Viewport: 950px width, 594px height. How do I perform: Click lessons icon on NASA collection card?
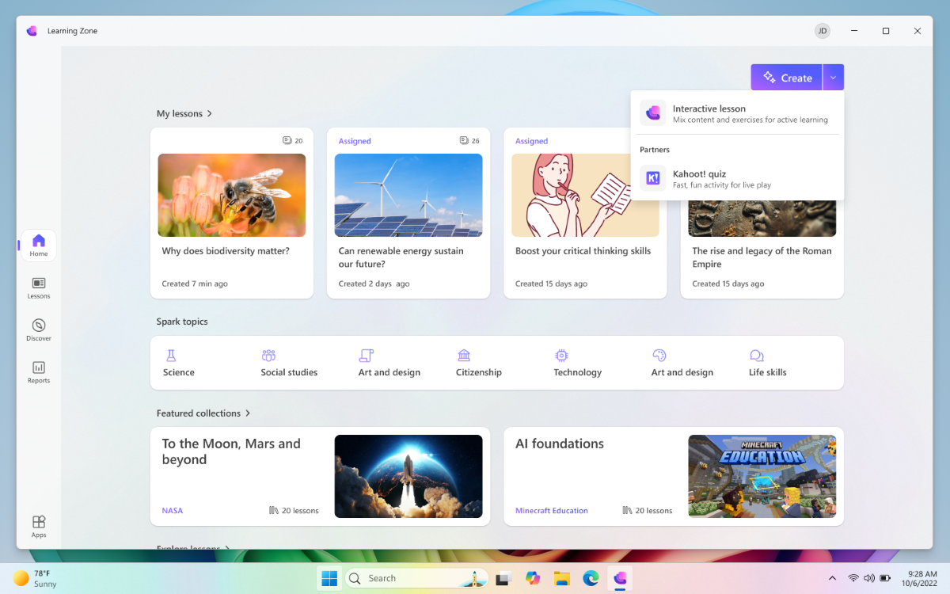click(274, 511)
